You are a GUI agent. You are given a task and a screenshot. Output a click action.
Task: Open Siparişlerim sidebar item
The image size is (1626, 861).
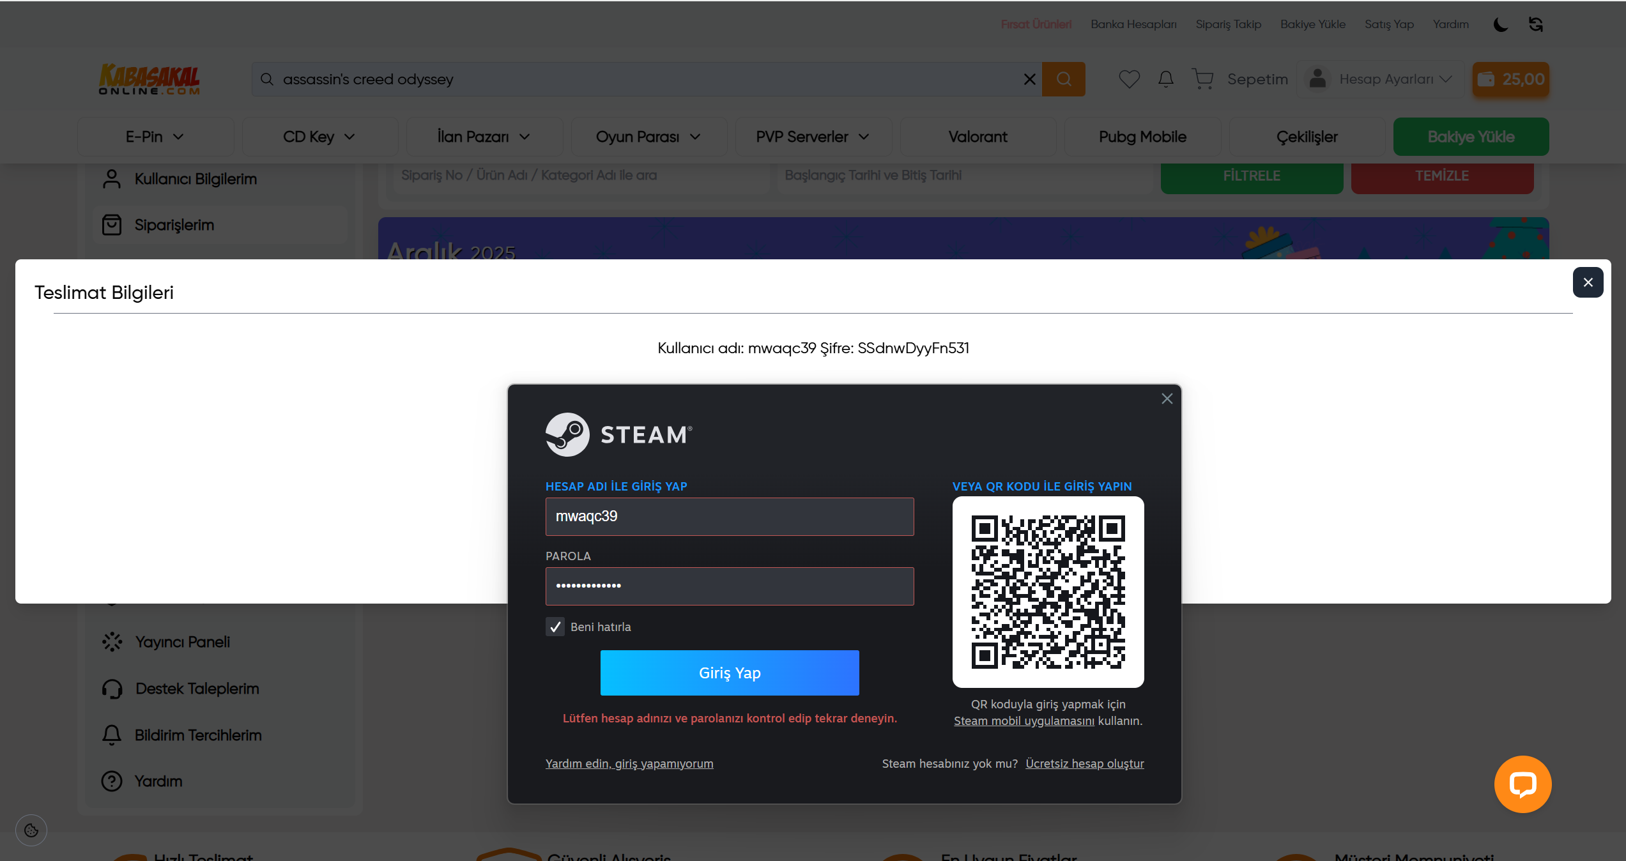pos(220,225)
